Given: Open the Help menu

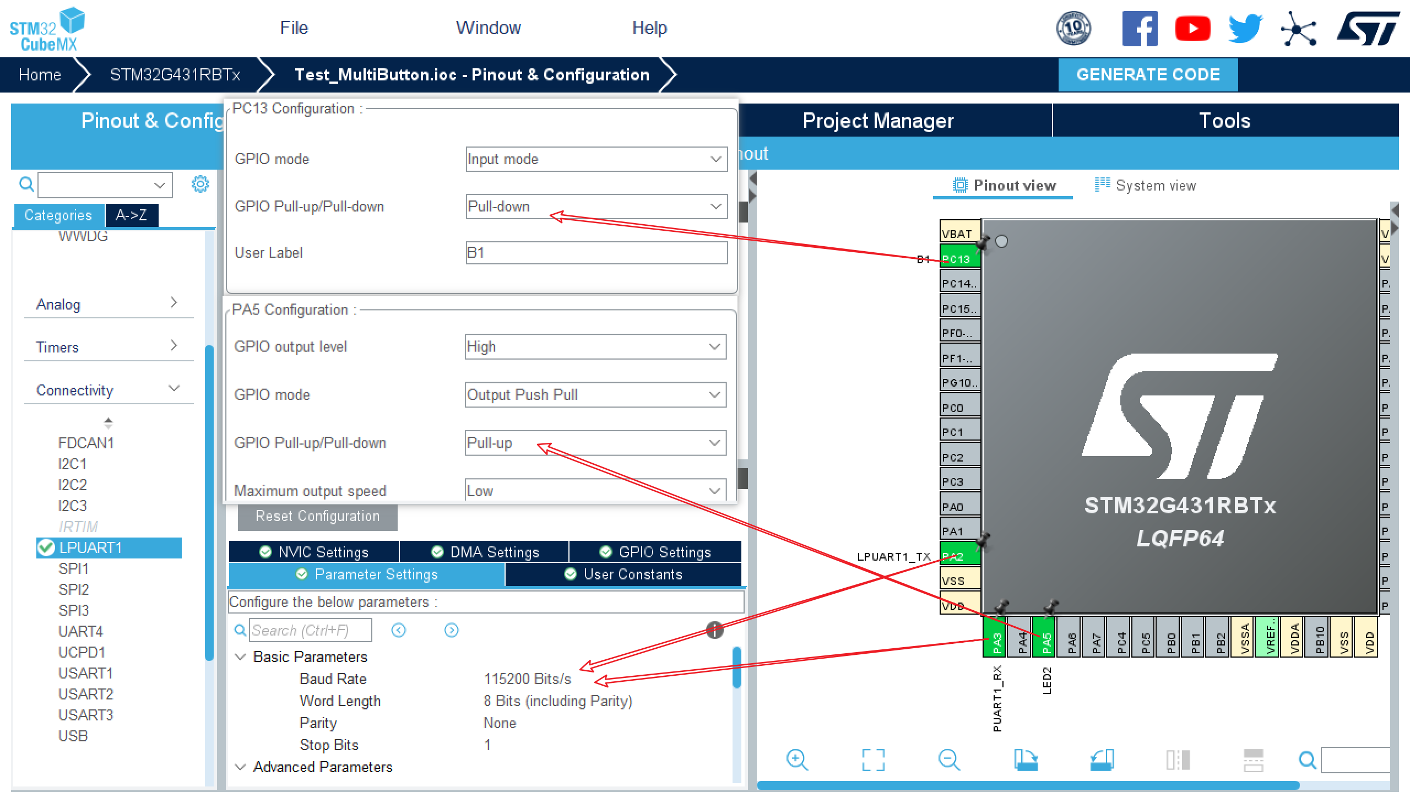Looking at the screenshot, I should click(x=649, y=28).
